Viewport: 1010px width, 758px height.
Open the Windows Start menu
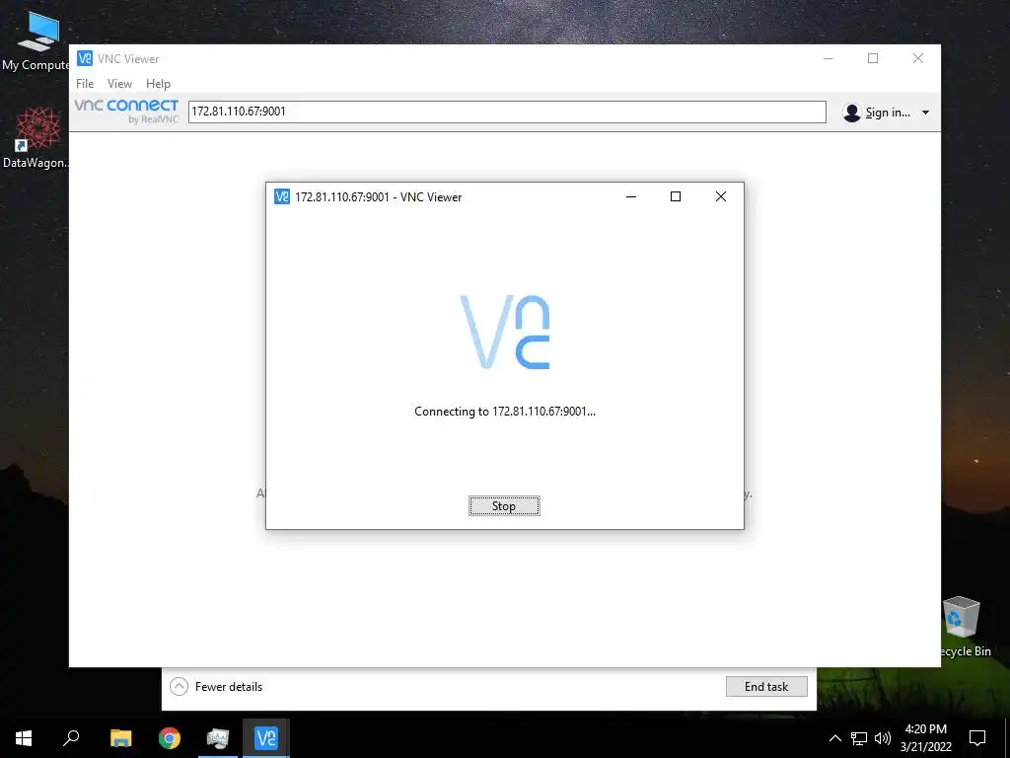click(x=24, y=738)
